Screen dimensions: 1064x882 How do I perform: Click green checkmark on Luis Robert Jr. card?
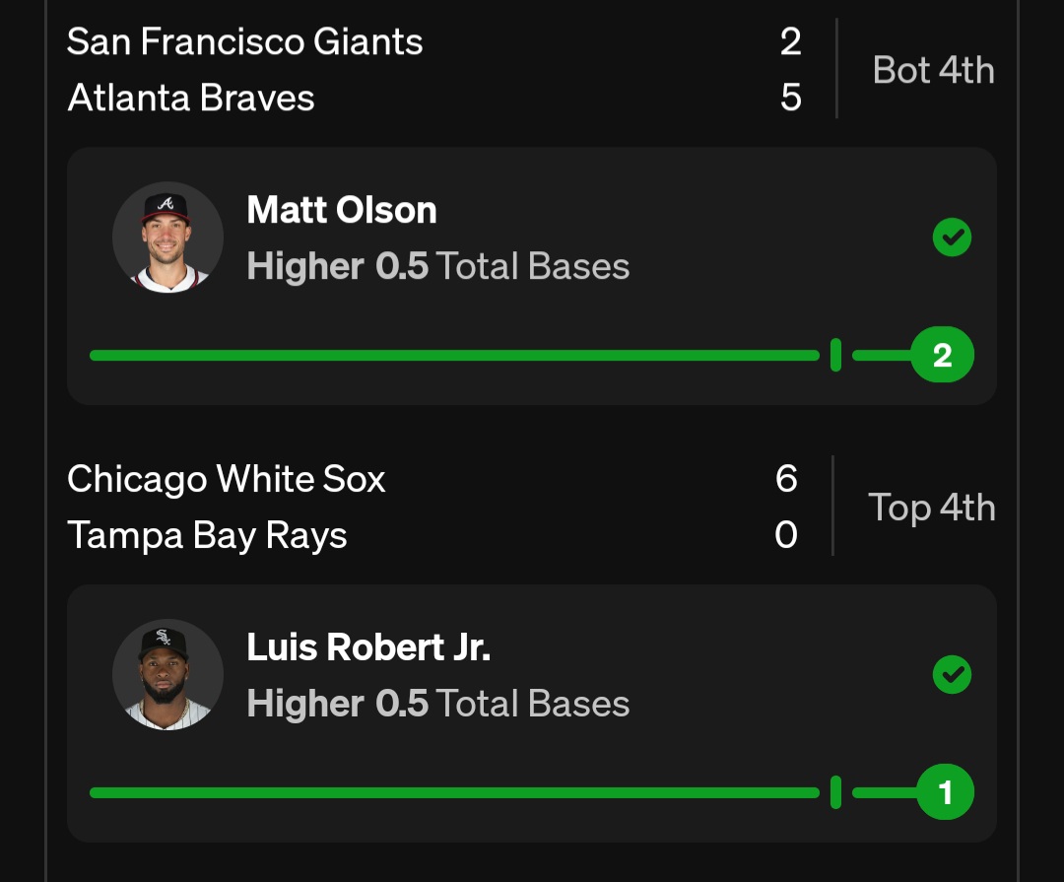coord(952,674)
